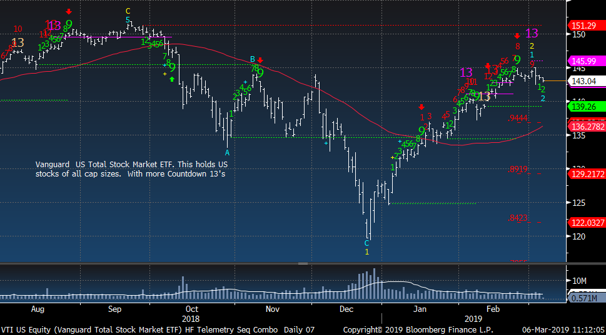Screen dimensions: 606x335
Task: Click the 0.571M volume label
Action: 585,298
